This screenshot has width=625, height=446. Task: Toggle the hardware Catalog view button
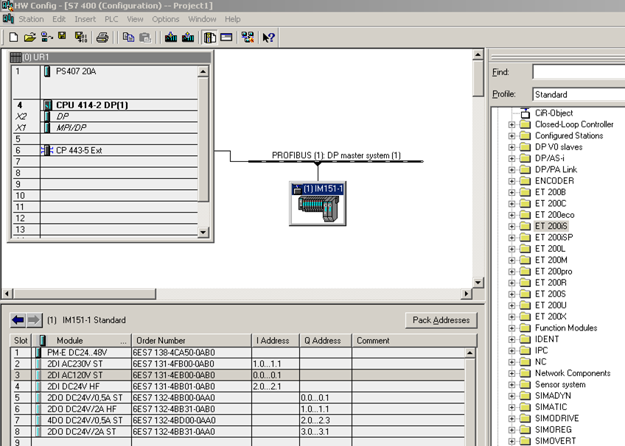click(210, 37)
